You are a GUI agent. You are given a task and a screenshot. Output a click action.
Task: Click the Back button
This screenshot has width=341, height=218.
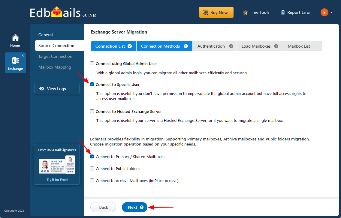(103, 207)
